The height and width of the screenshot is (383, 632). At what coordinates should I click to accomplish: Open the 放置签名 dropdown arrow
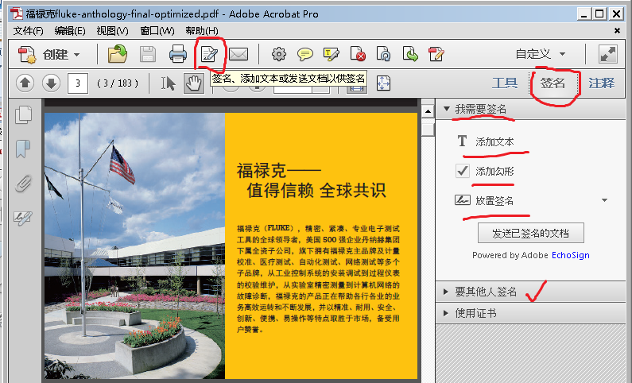click(605, 200)
